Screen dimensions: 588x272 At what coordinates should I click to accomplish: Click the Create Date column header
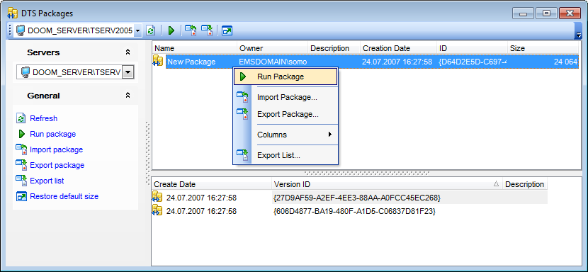point(212,184)
